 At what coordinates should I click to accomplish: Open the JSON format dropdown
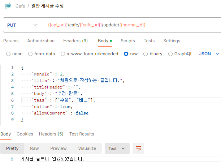coord(209,54)
